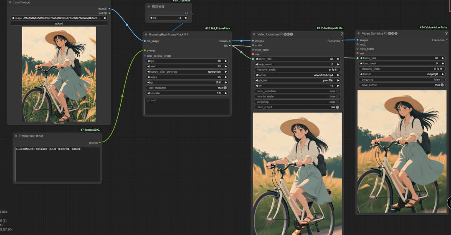The width and height of the screenshot is (451, 235).
Task: Collapse the Prompt text input node dot
Action: tap(16, 136)
